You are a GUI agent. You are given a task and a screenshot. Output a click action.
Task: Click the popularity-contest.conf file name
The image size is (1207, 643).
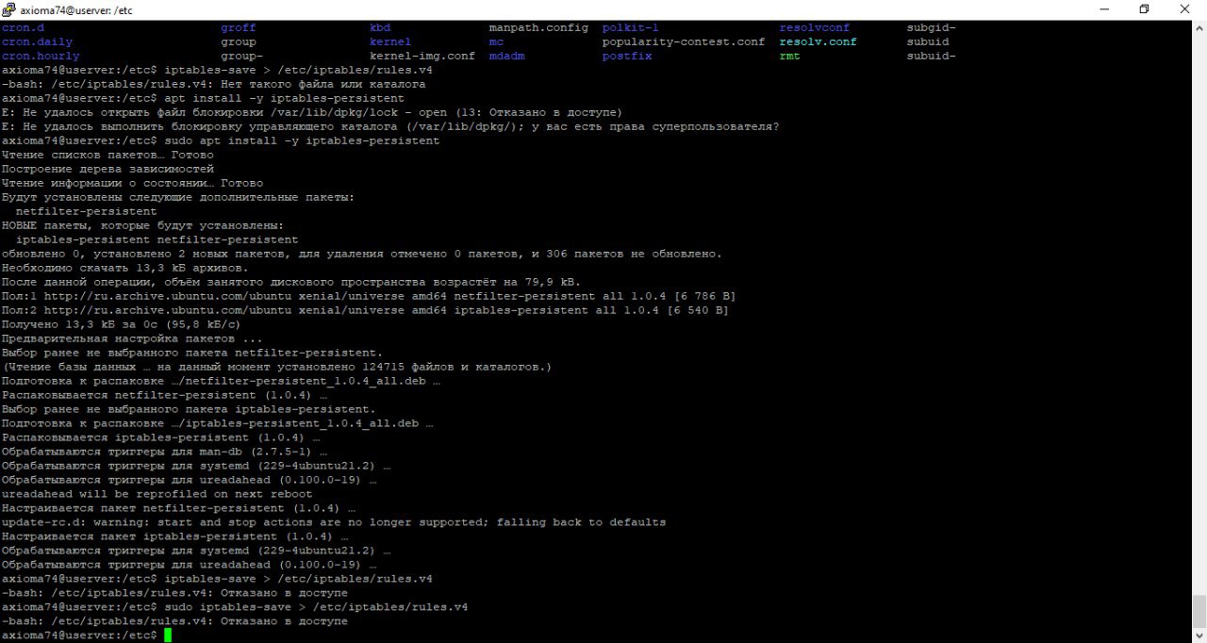pyautogui.click(x=684, y=41)
